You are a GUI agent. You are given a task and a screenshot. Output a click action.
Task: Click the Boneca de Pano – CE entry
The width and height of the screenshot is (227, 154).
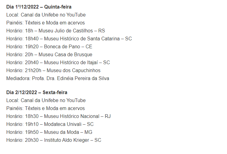click(x=49, y=46)
